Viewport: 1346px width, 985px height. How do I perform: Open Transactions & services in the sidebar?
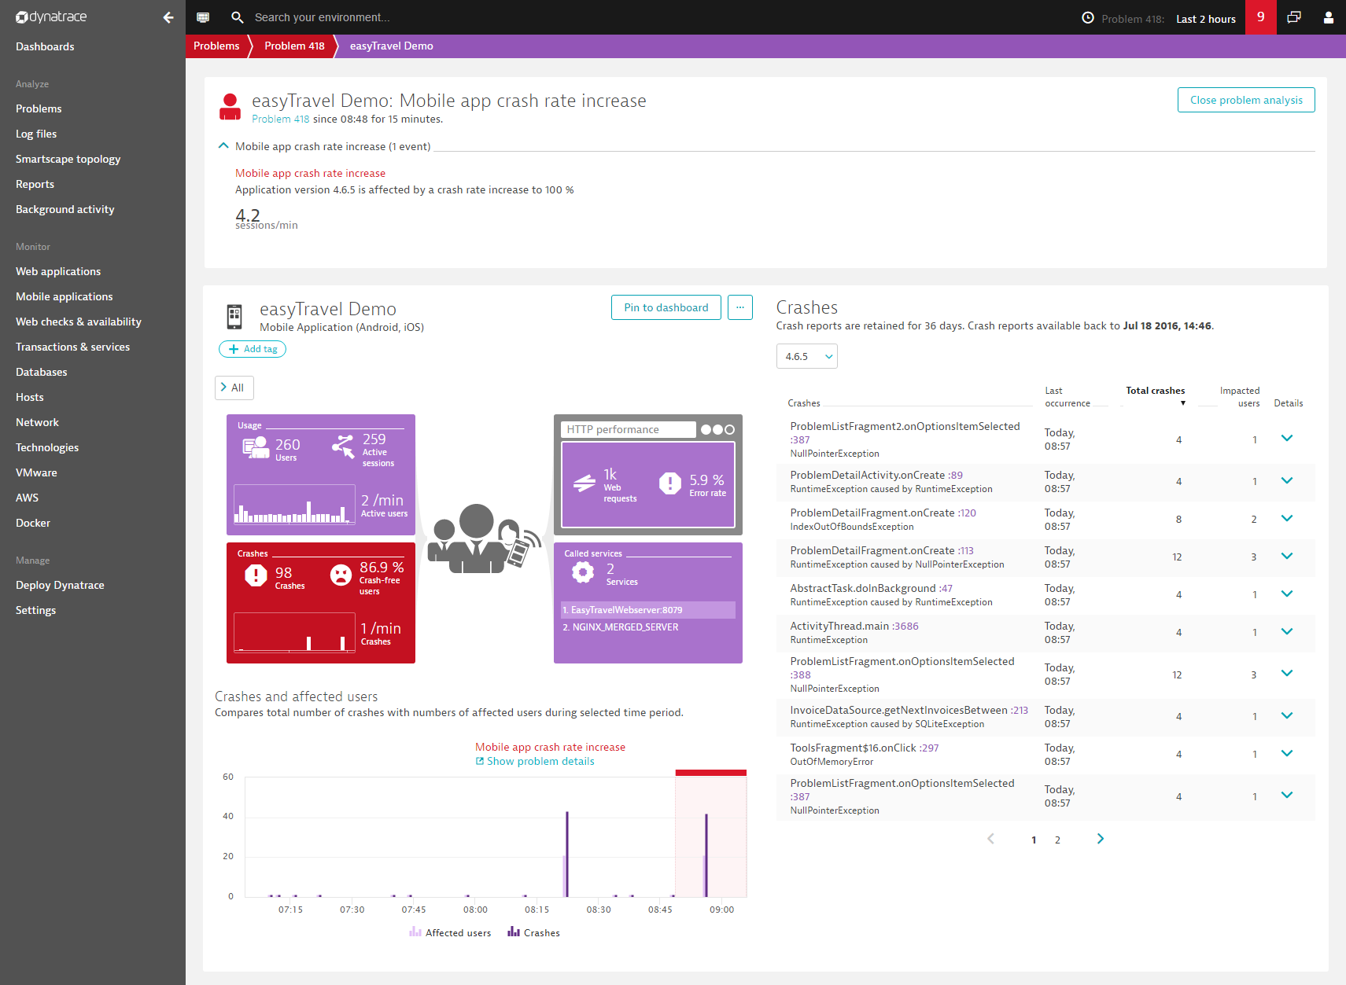[72, 347]
